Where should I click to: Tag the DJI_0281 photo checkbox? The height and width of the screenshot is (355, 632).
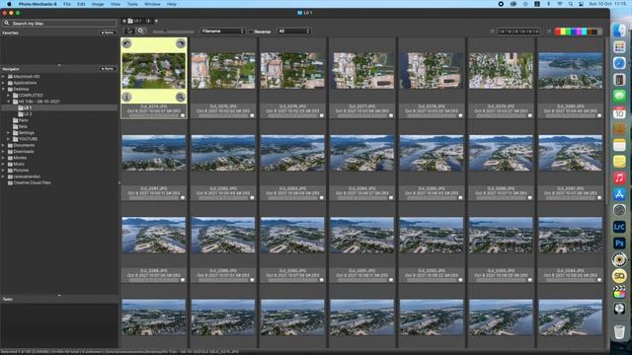pyautogui.click(x=183, y=197)
